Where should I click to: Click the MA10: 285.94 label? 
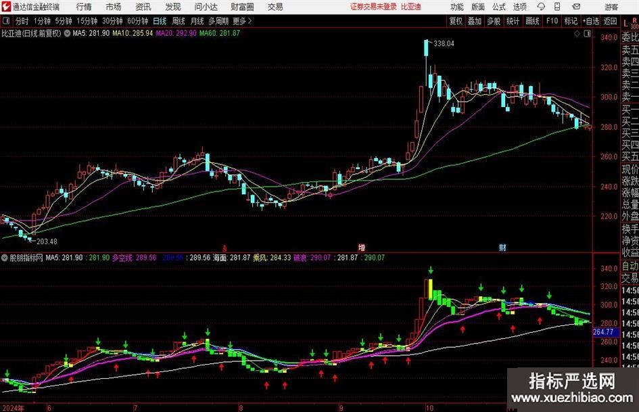pyautogui.click(x=133, y=33)
